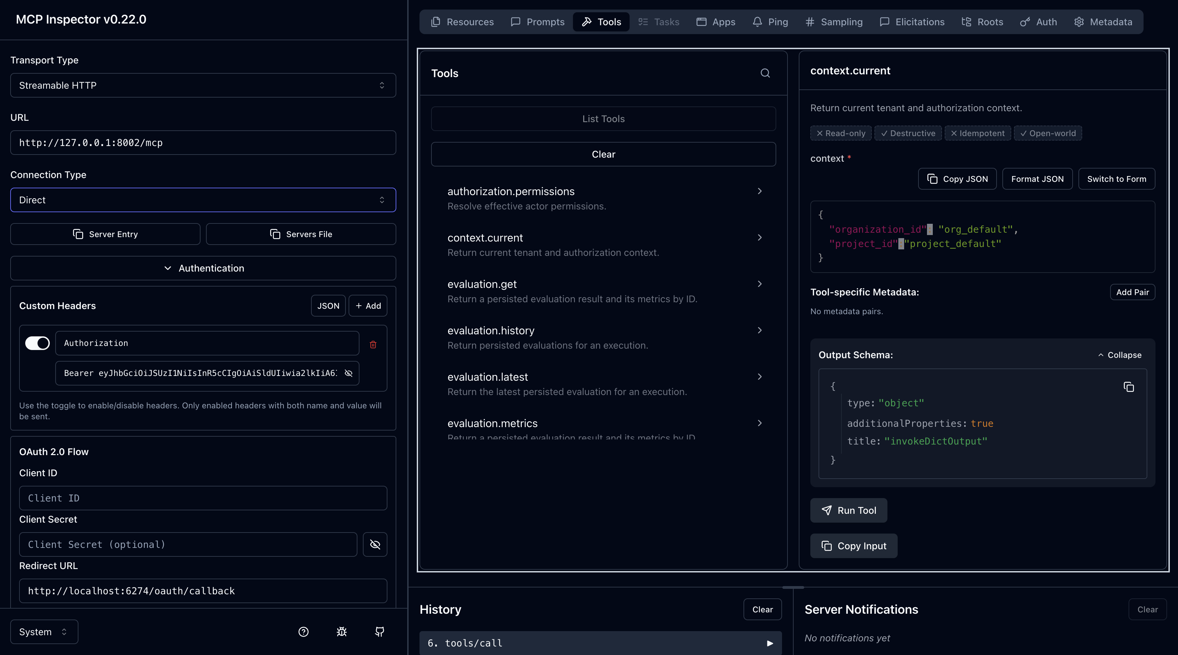Click the Format JSON button

pyautogui.click(x=1037, y=179)
